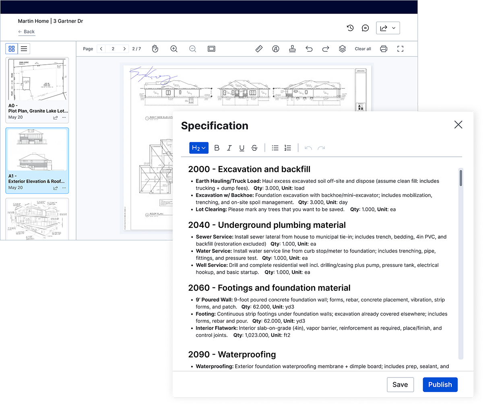Click the Specification editor scrollbar
Viewport: 483px width, 404px height.
point(461,178)
